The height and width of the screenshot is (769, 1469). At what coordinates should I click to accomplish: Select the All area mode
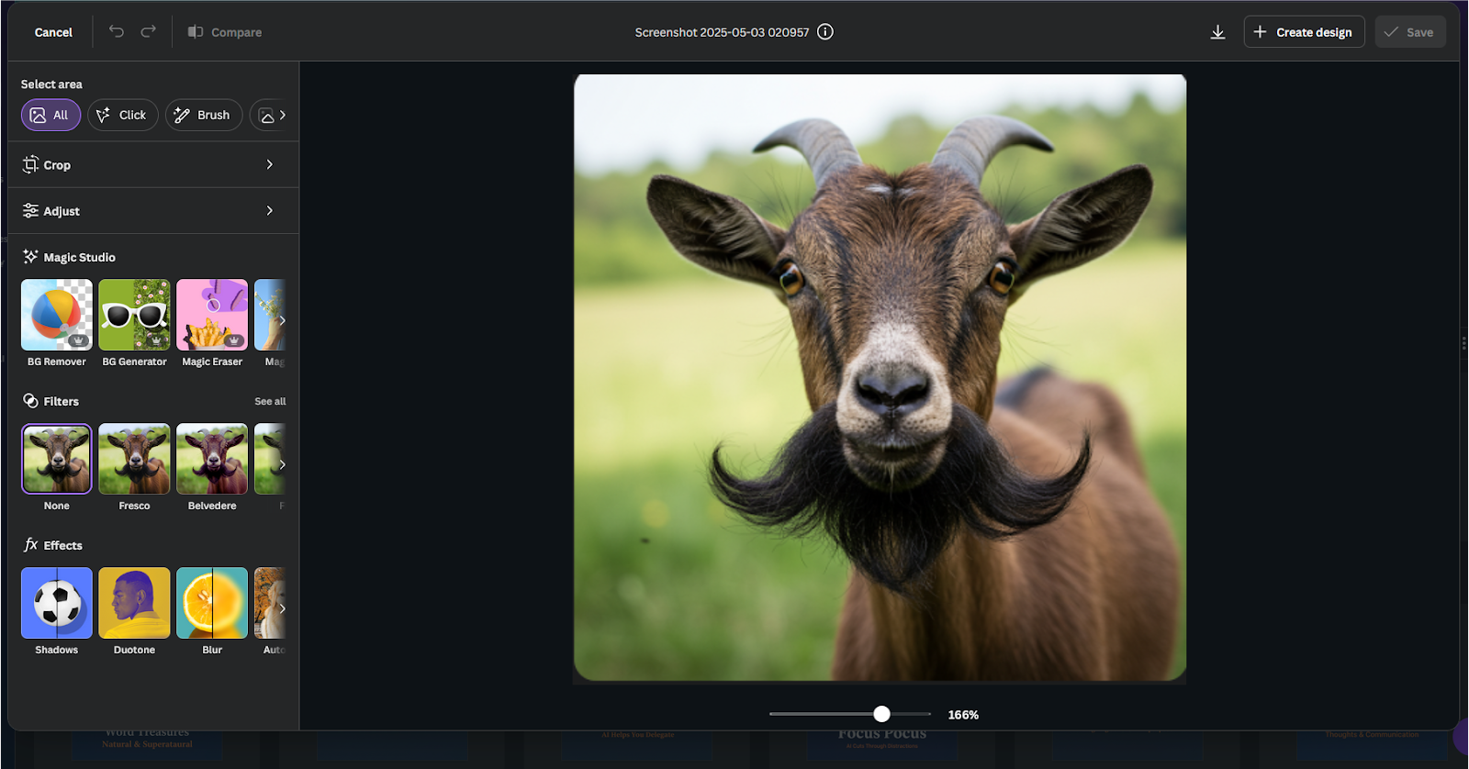(x=50, y=115)
